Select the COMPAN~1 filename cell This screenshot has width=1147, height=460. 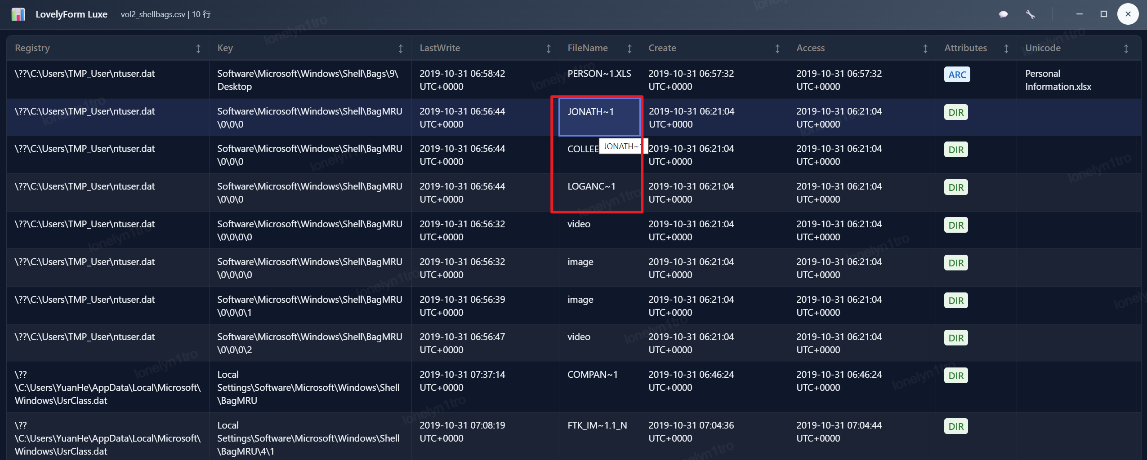click(592, 375)
